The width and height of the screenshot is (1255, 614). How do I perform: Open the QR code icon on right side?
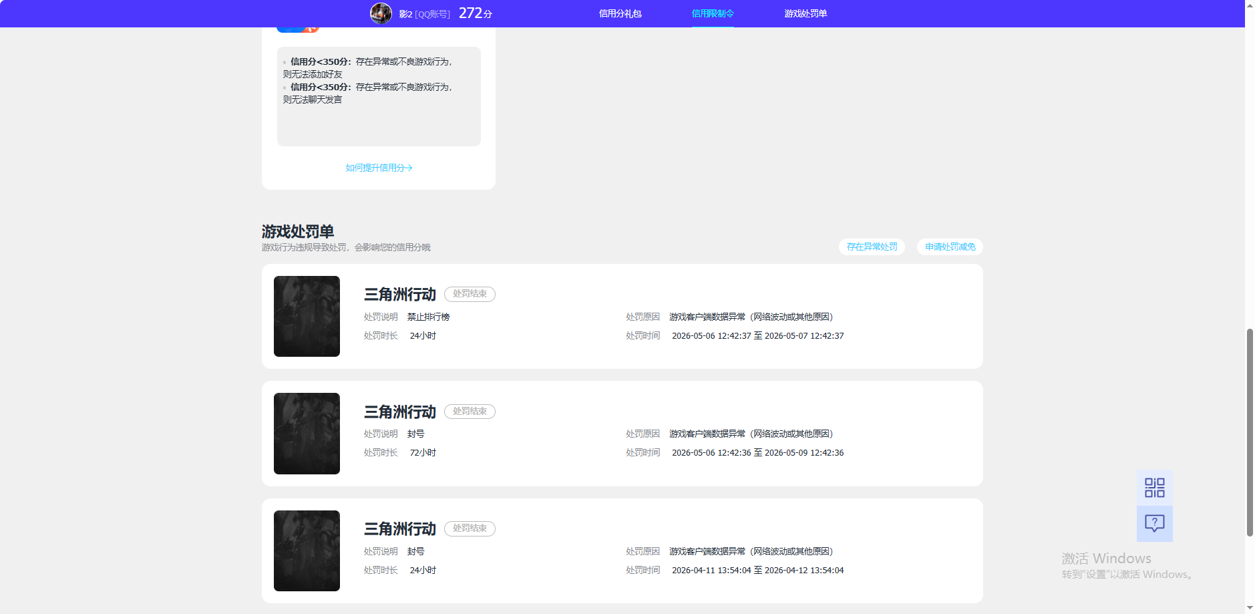point(1154,488)
